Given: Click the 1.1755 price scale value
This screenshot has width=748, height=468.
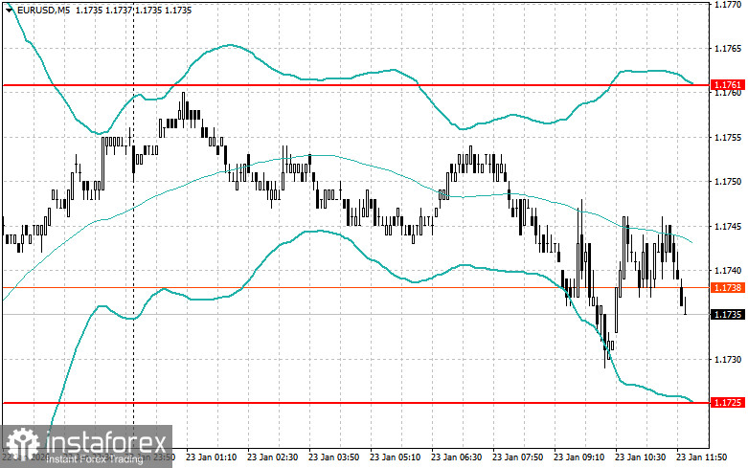Looking at the screenshot, I should [x=728, y=138].
